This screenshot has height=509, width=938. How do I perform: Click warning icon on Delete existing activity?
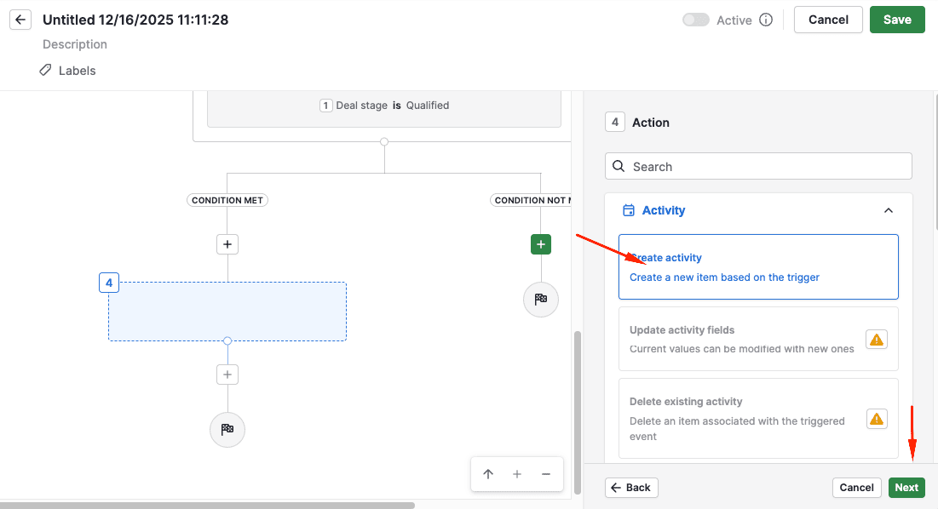point(876,419)
